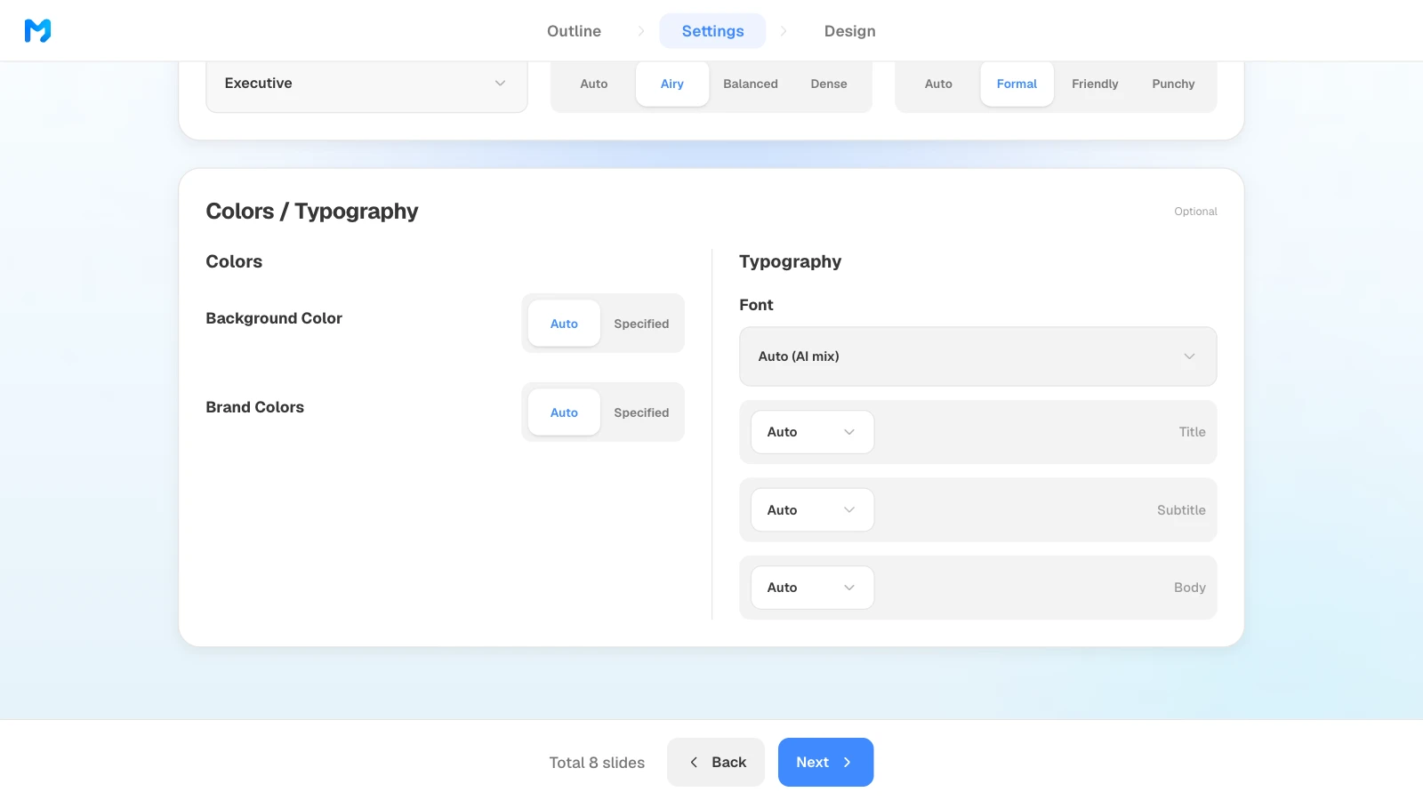Set Background Color to Auto
Viewport: 1423px width, 800px height.
pyautogui.click(x=564, y=324)
